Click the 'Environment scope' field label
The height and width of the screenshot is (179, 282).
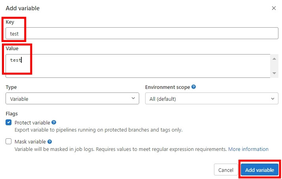(x=167, y=87)
